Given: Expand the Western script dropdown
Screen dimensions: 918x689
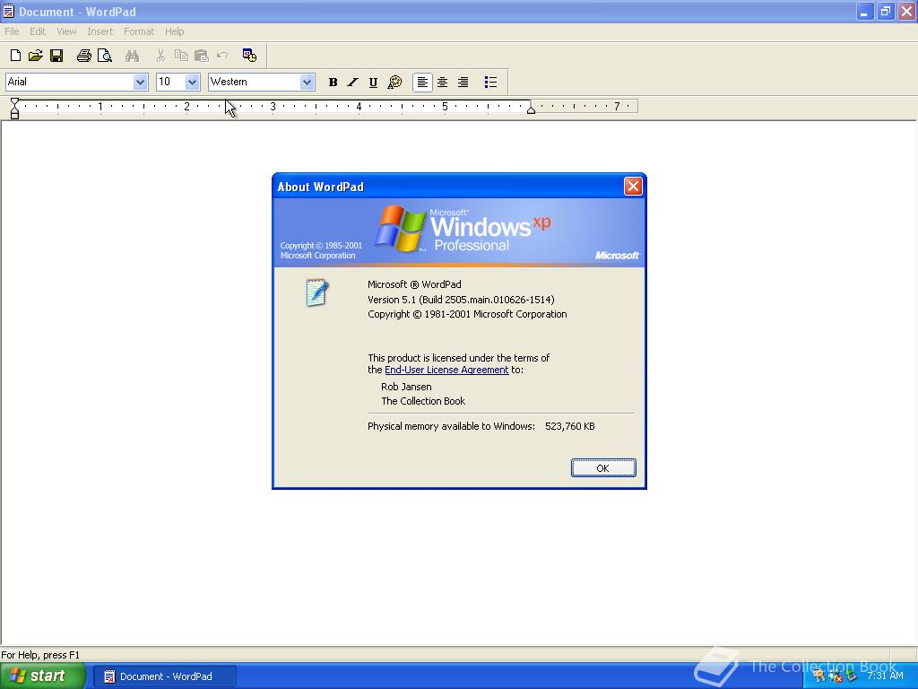Looking at the screenshot, I should (x=307, y=82).
